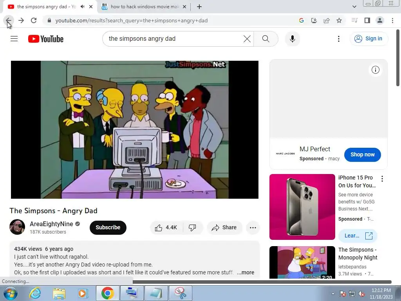Go back using the browser back arrow
Viewport: 401px width, 301px height.
(x=9, y=20)
